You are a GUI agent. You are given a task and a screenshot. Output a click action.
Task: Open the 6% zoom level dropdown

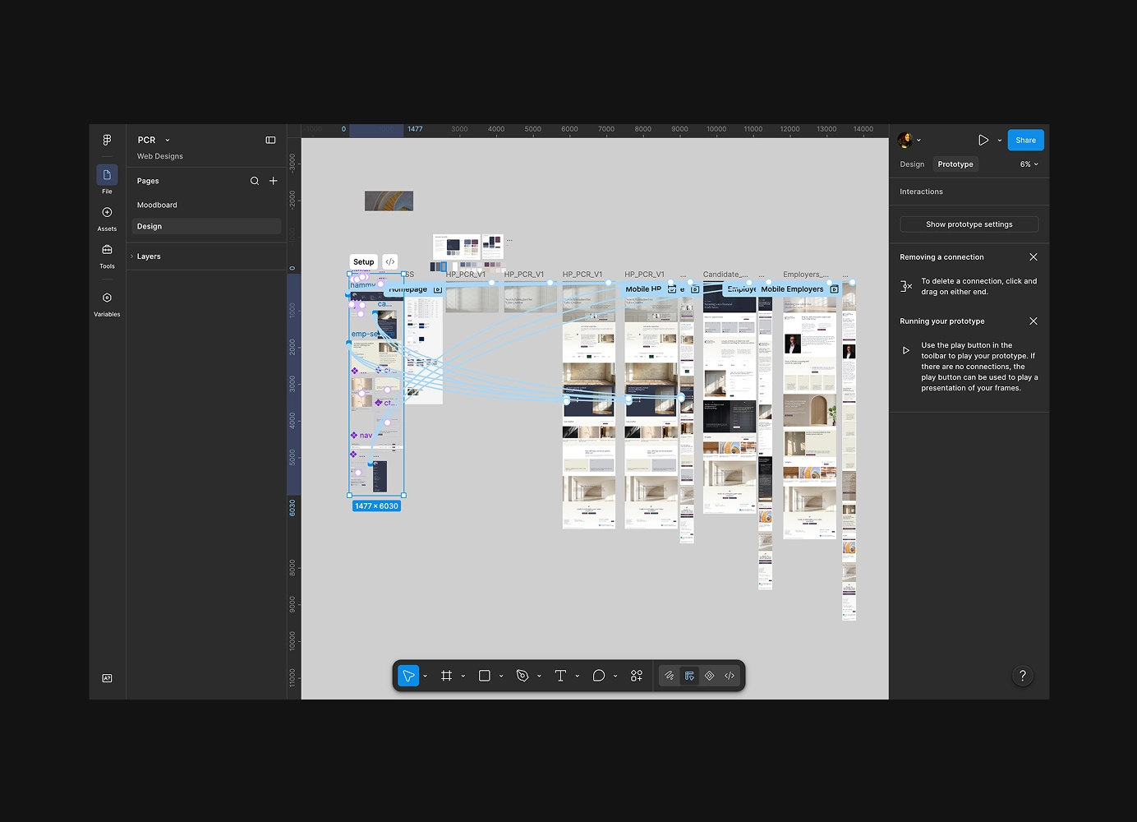tap(1029, 164)
